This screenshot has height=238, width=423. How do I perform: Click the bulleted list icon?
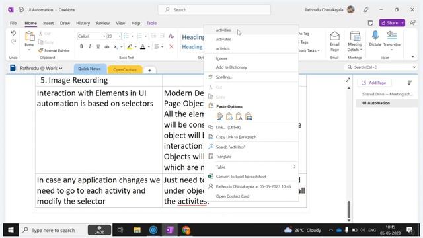126,36
